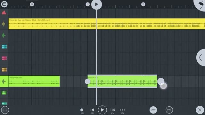Select the cyan step sequencer track icon
This screenshot has width=205, height=115.
pyautogui.click(x=4, y=47)
